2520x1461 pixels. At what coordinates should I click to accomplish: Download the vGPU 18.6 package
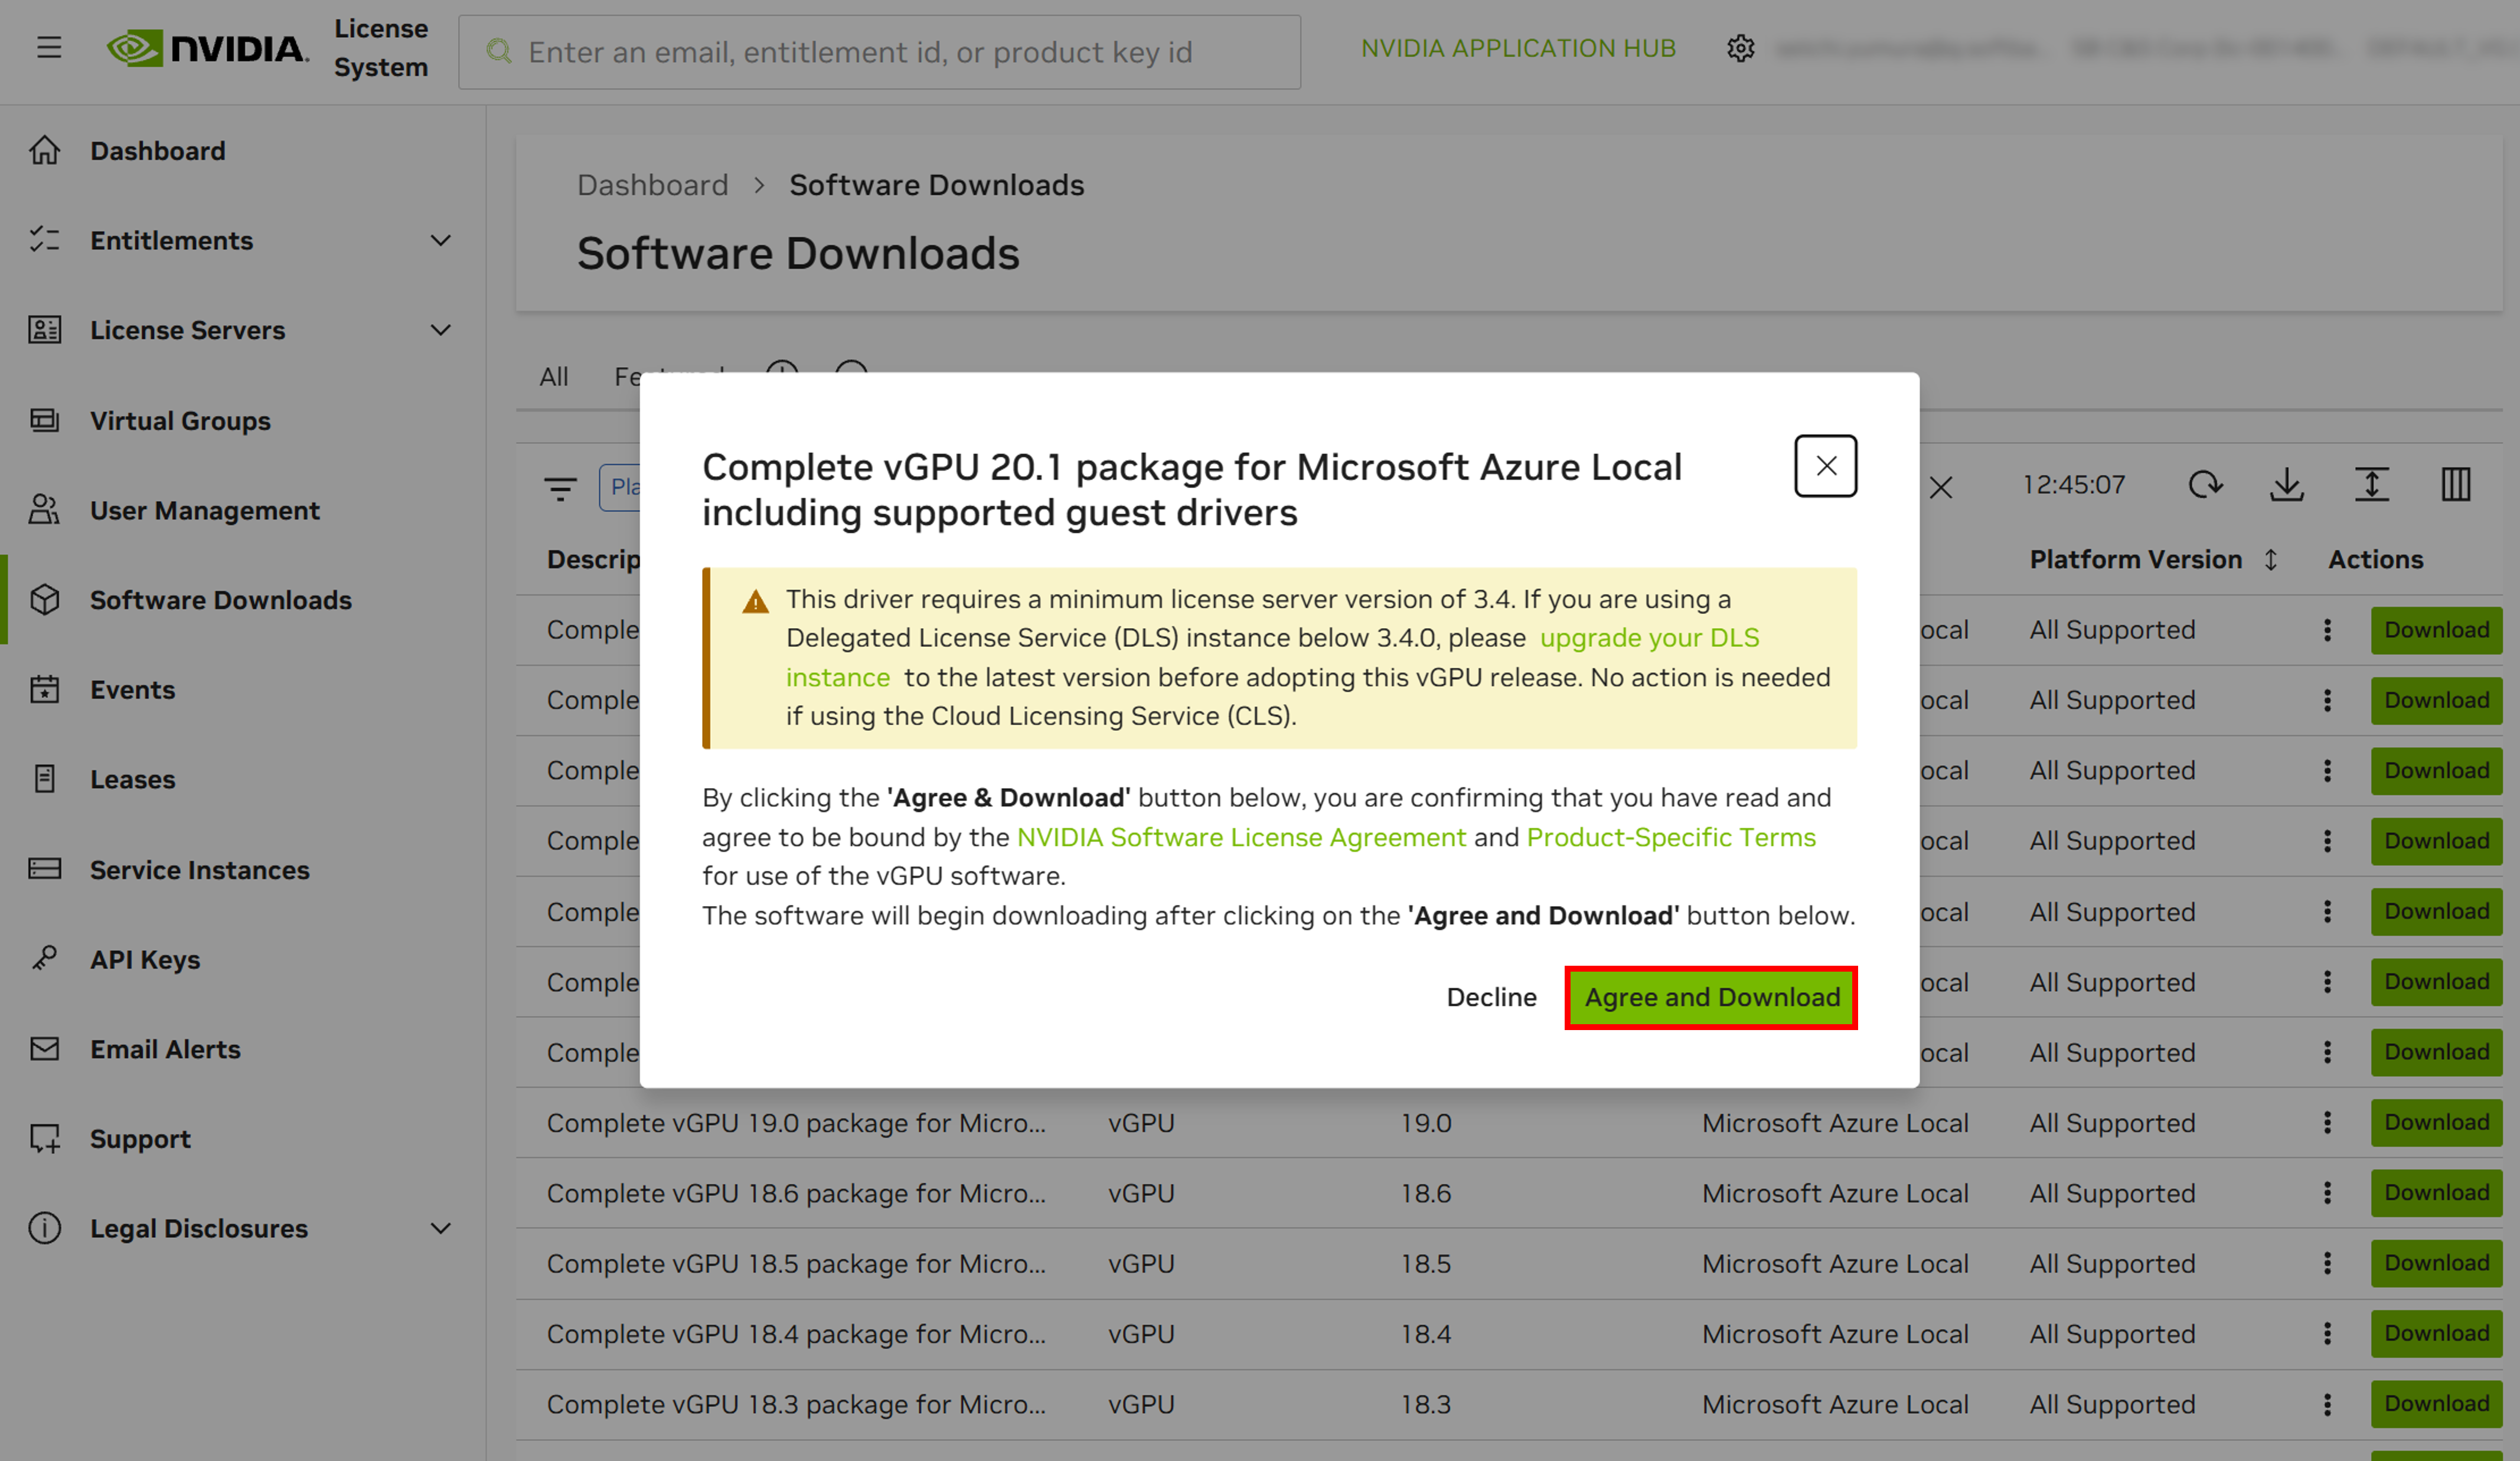[x=2436, y=1193]
